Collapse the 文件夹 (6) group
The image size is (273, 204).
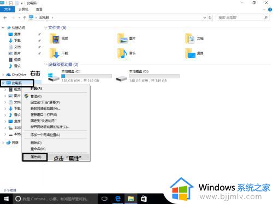pos(46,28)
